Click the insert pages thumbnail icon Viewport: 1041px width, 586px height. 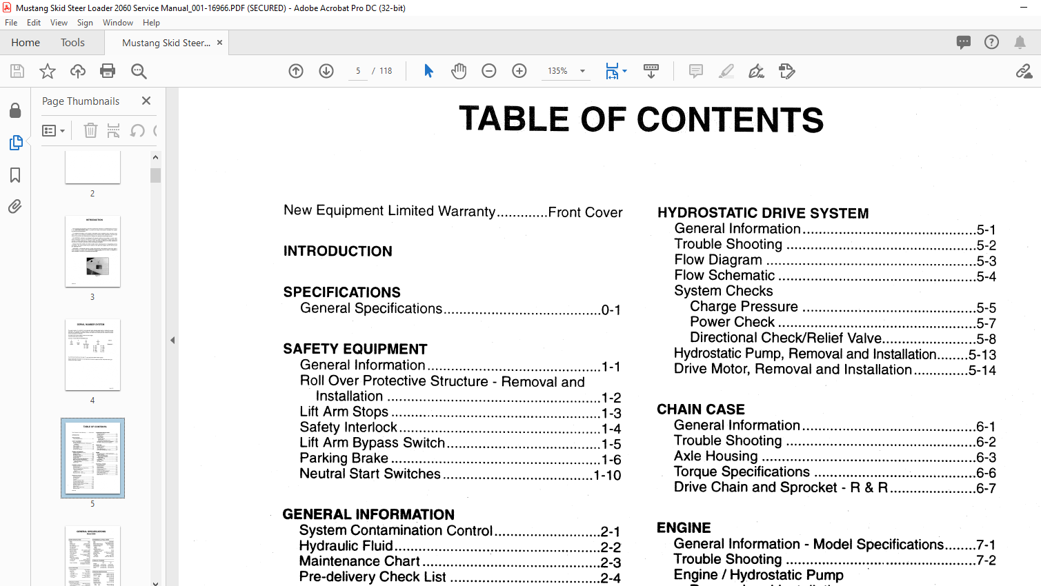pos(114,130)
